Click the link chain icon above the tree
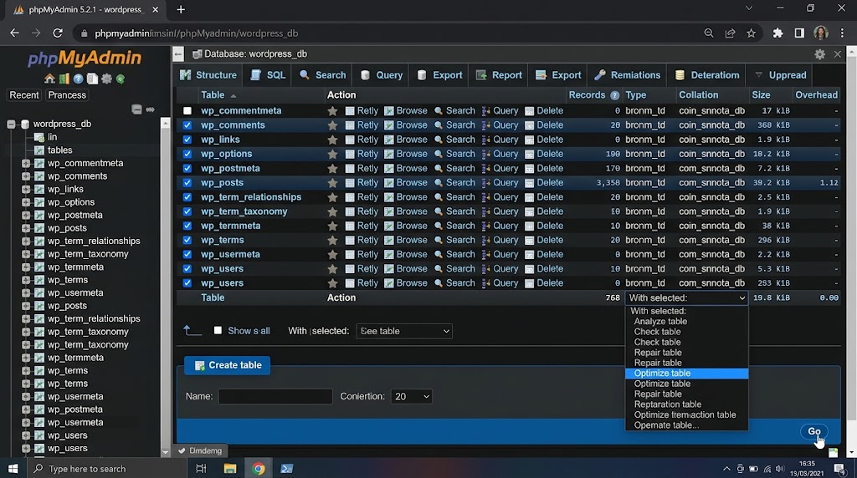 pos(151,109)
